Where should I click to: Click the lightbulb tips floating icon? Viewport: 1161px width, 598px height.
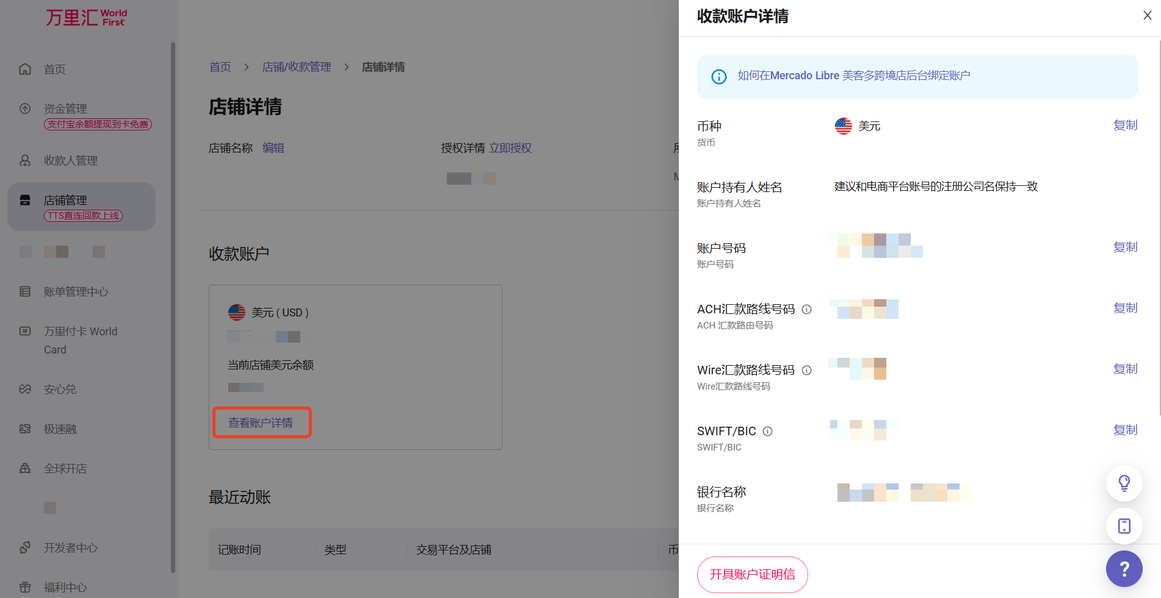pos(1124,483)
